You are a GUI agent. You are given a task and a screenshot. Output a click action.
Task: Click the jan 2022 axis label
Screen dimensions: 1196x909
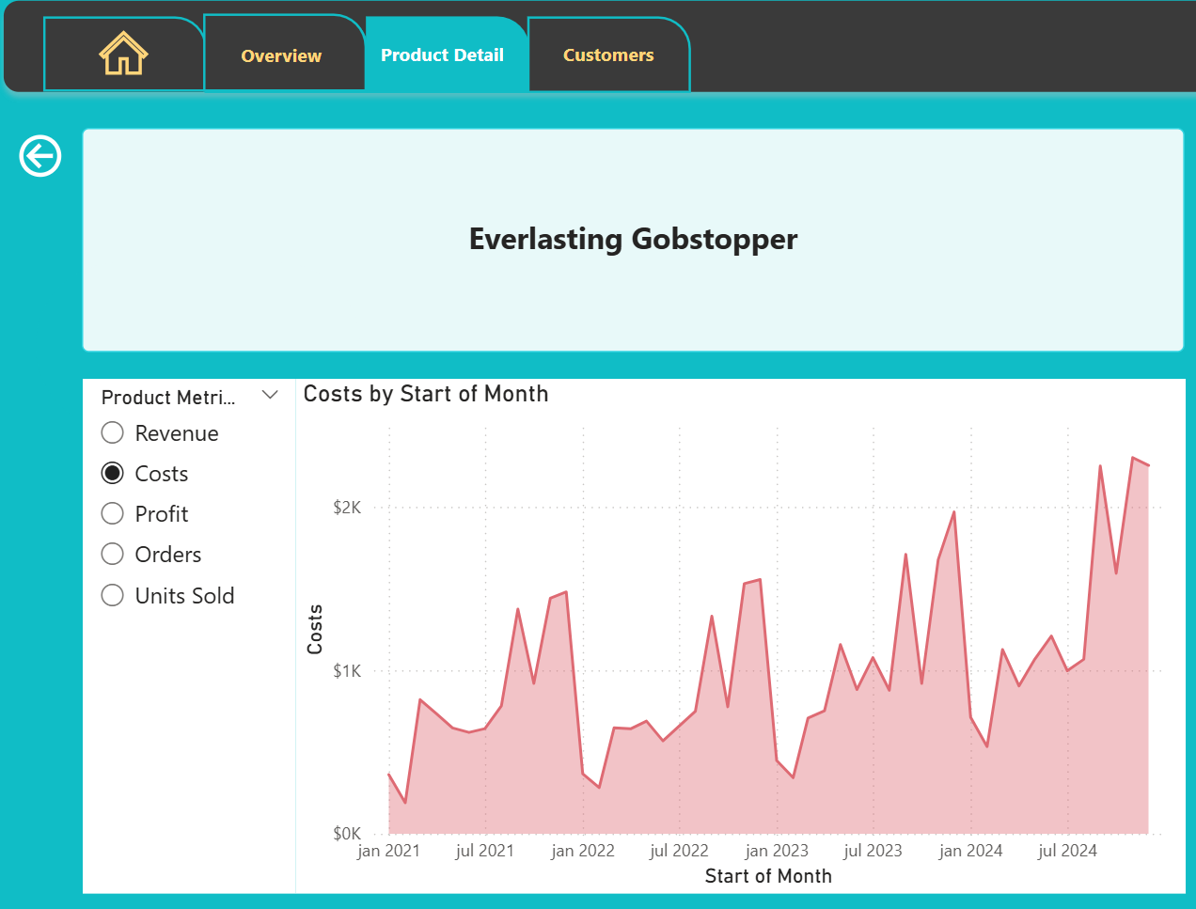(x=583, y=851)
